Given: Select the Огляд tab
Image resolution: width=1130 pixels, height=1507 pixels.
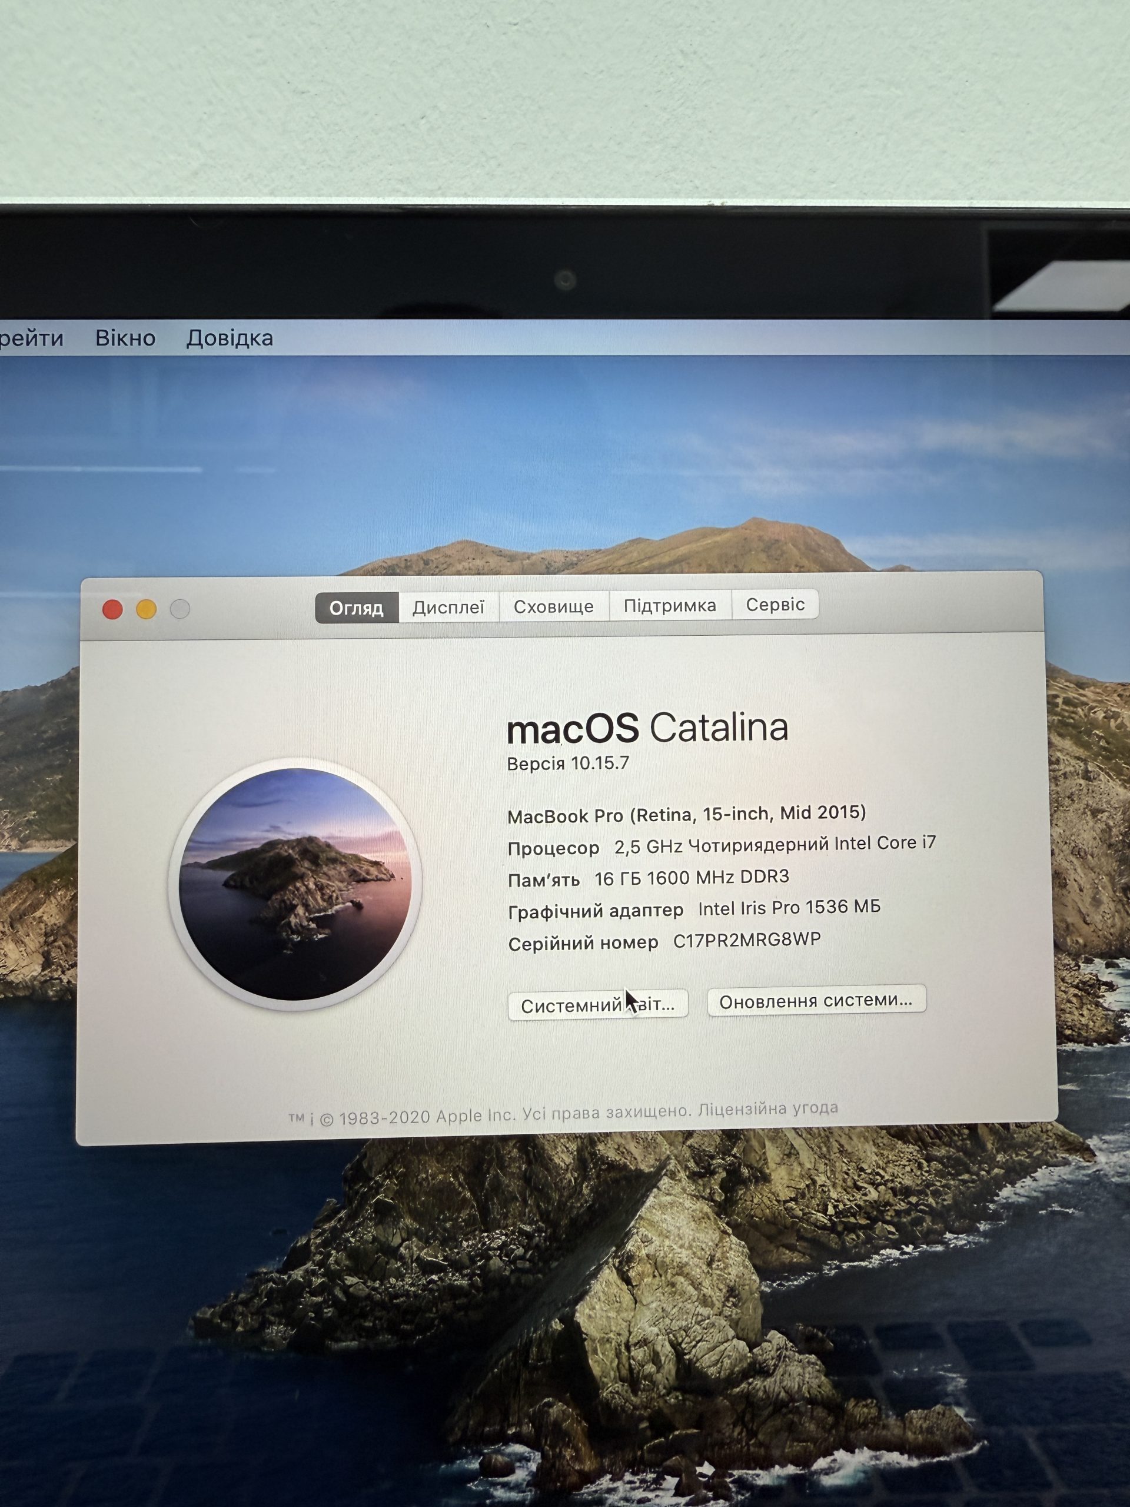Looking at the screenshot, I should pos(356,607).
